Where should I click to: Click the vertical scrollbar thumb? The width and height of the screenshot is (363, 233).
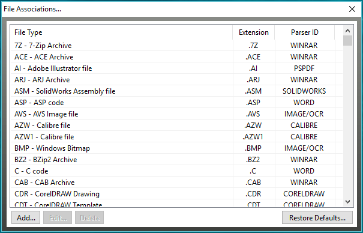tap(348, 40)
